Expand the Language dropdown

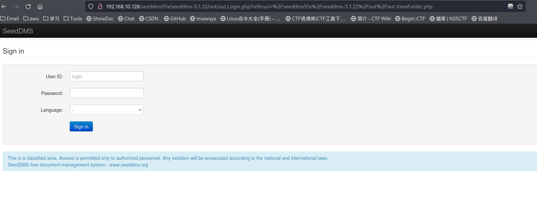click(x=107, y=110)
